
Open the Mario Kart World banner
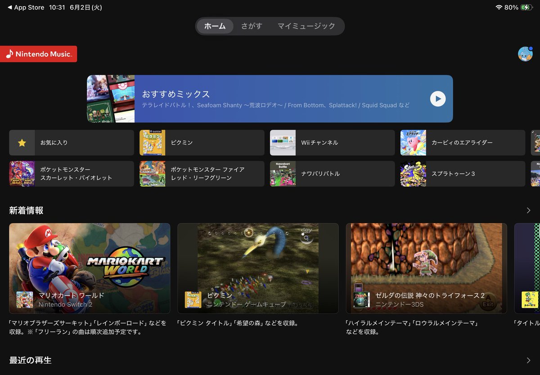click(x=90, y=268)
